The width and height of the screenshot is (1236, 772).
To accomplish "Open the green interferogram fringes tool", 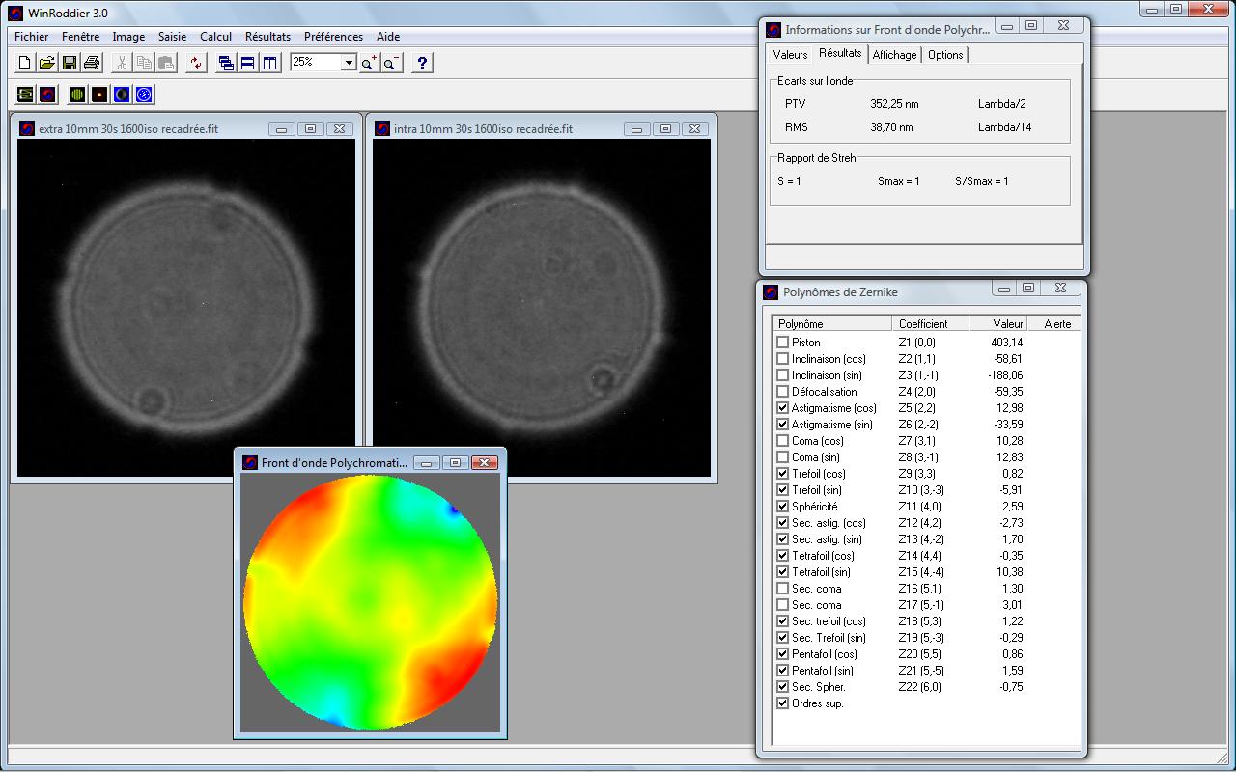I will (77, 94).
